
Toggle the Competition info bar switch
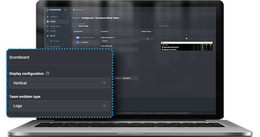(77, 38)
